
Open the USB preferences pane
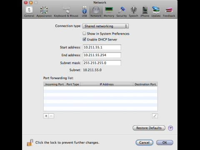pyautogui.click(x=84, y=12)
